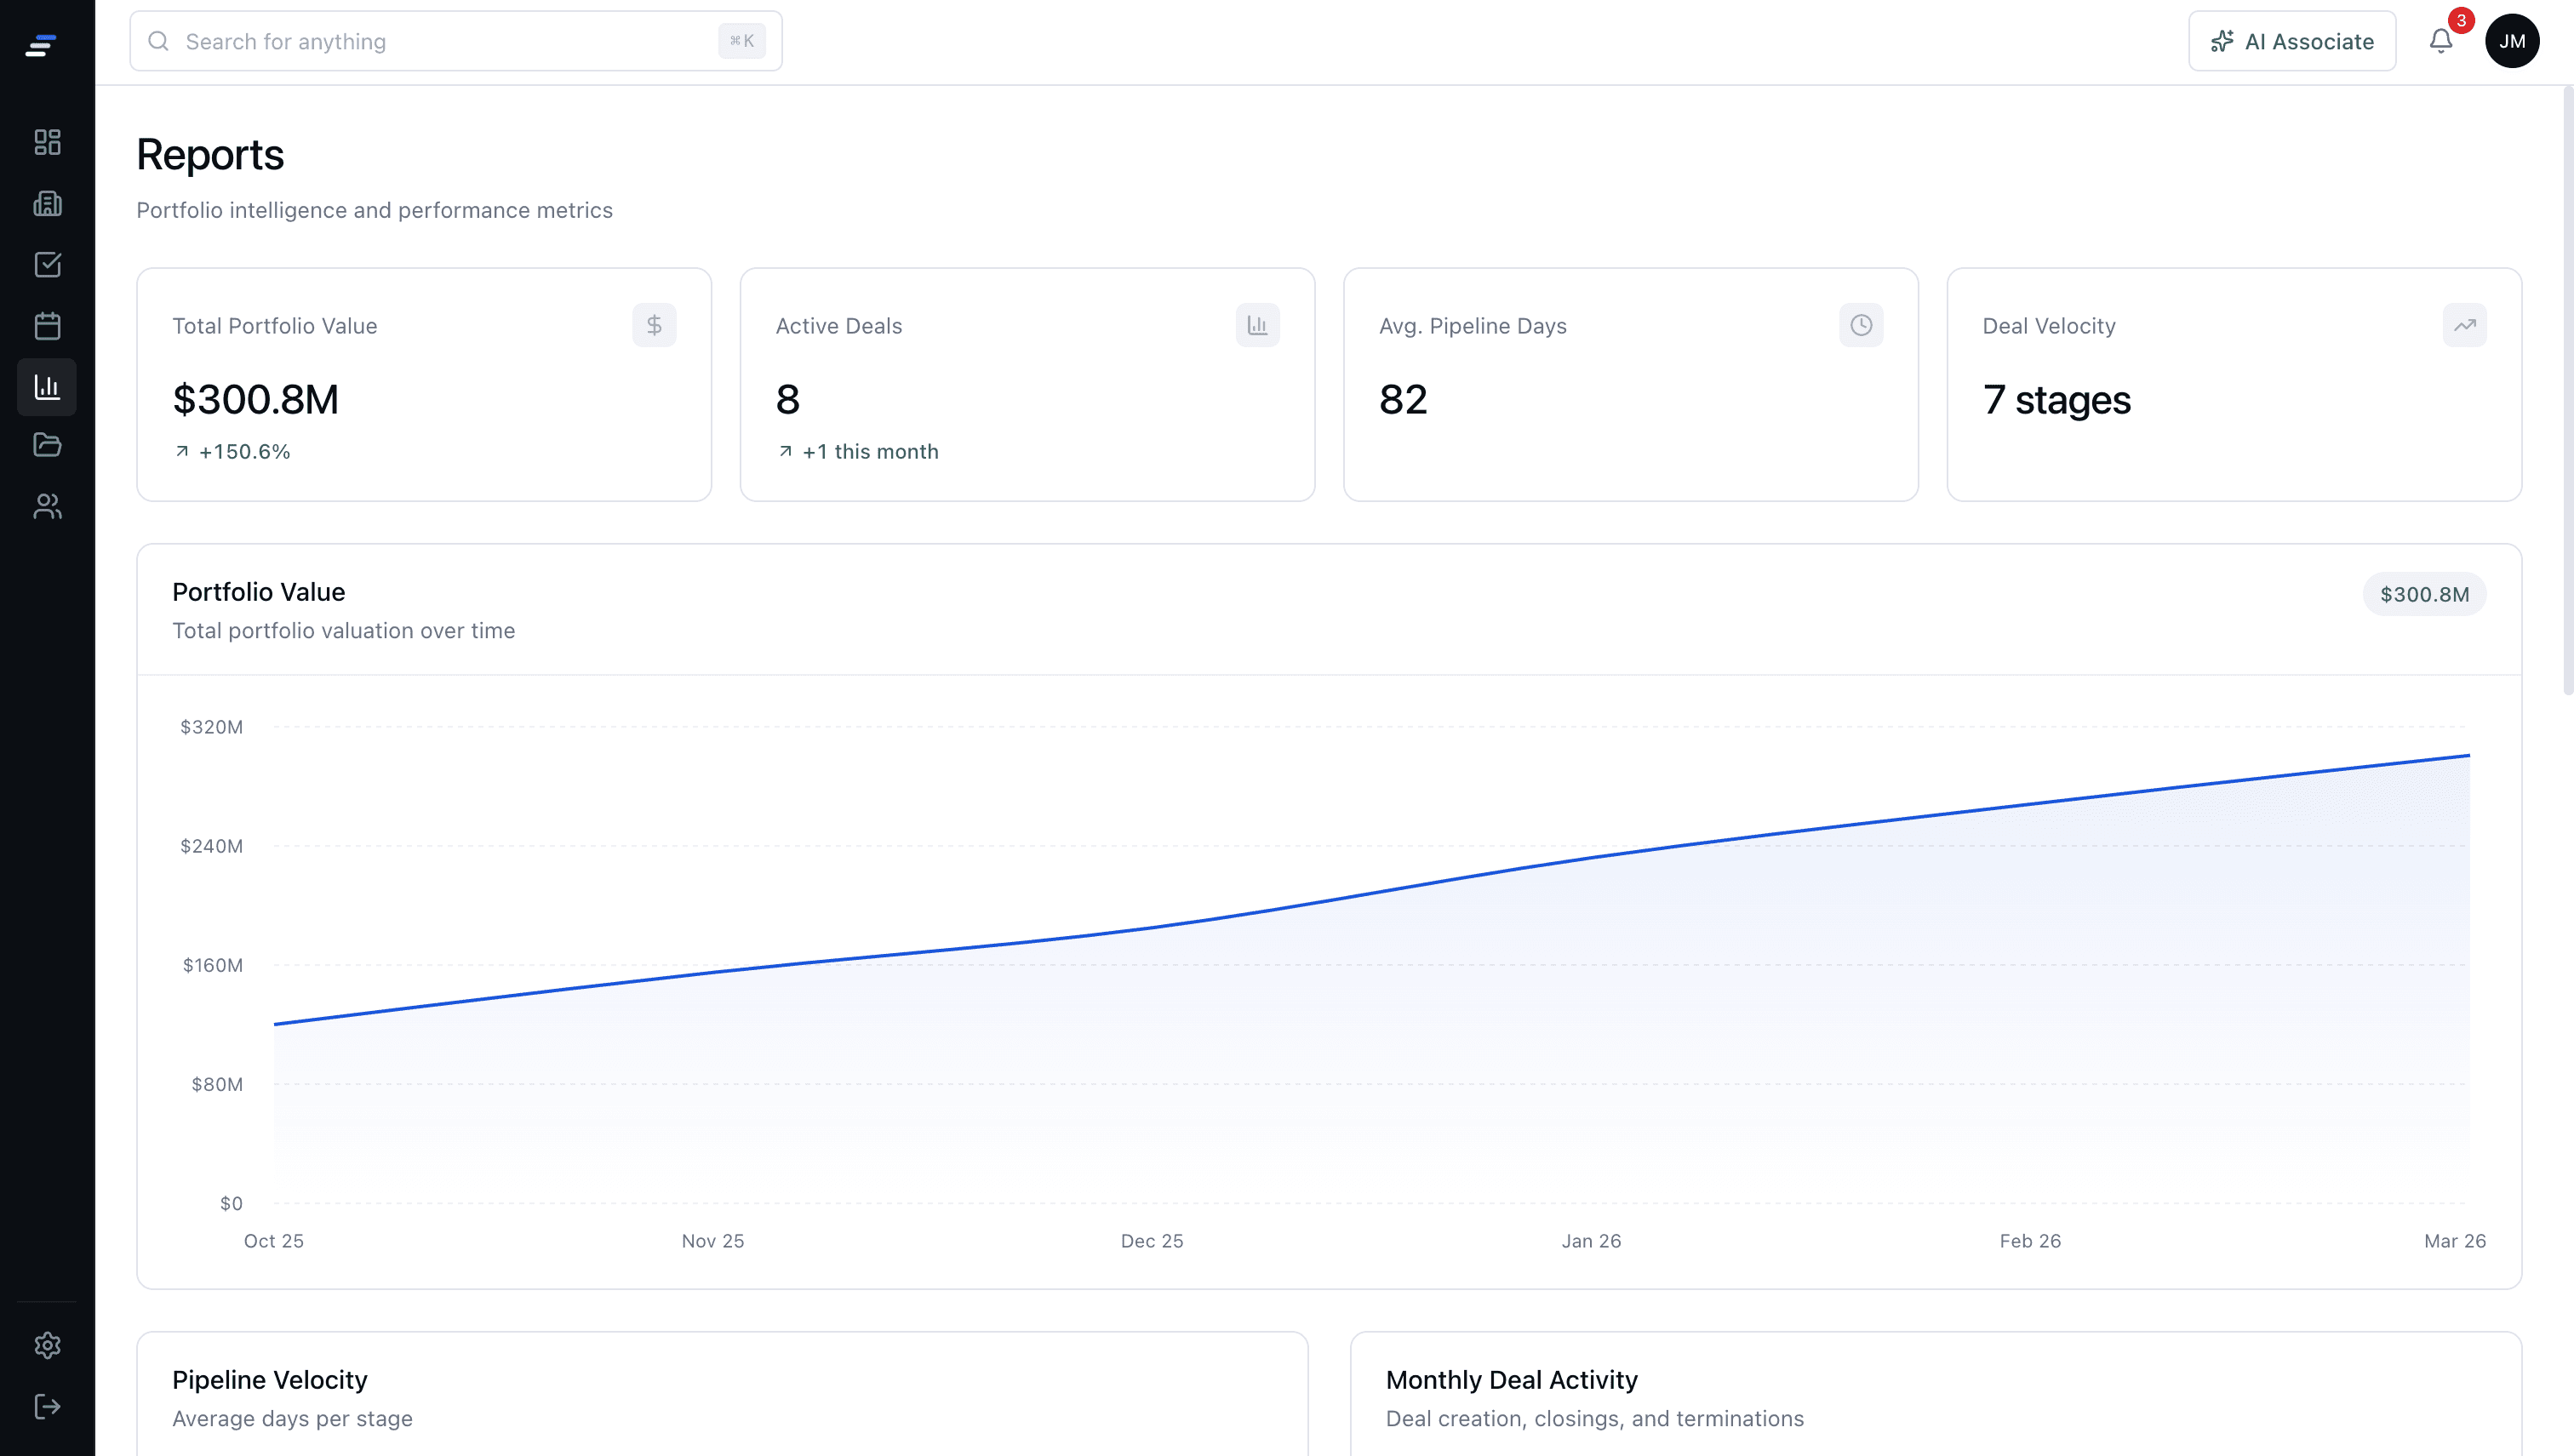Open the documents folder icon in sidebar
Screen dimensions: 2574x1456
47,445
